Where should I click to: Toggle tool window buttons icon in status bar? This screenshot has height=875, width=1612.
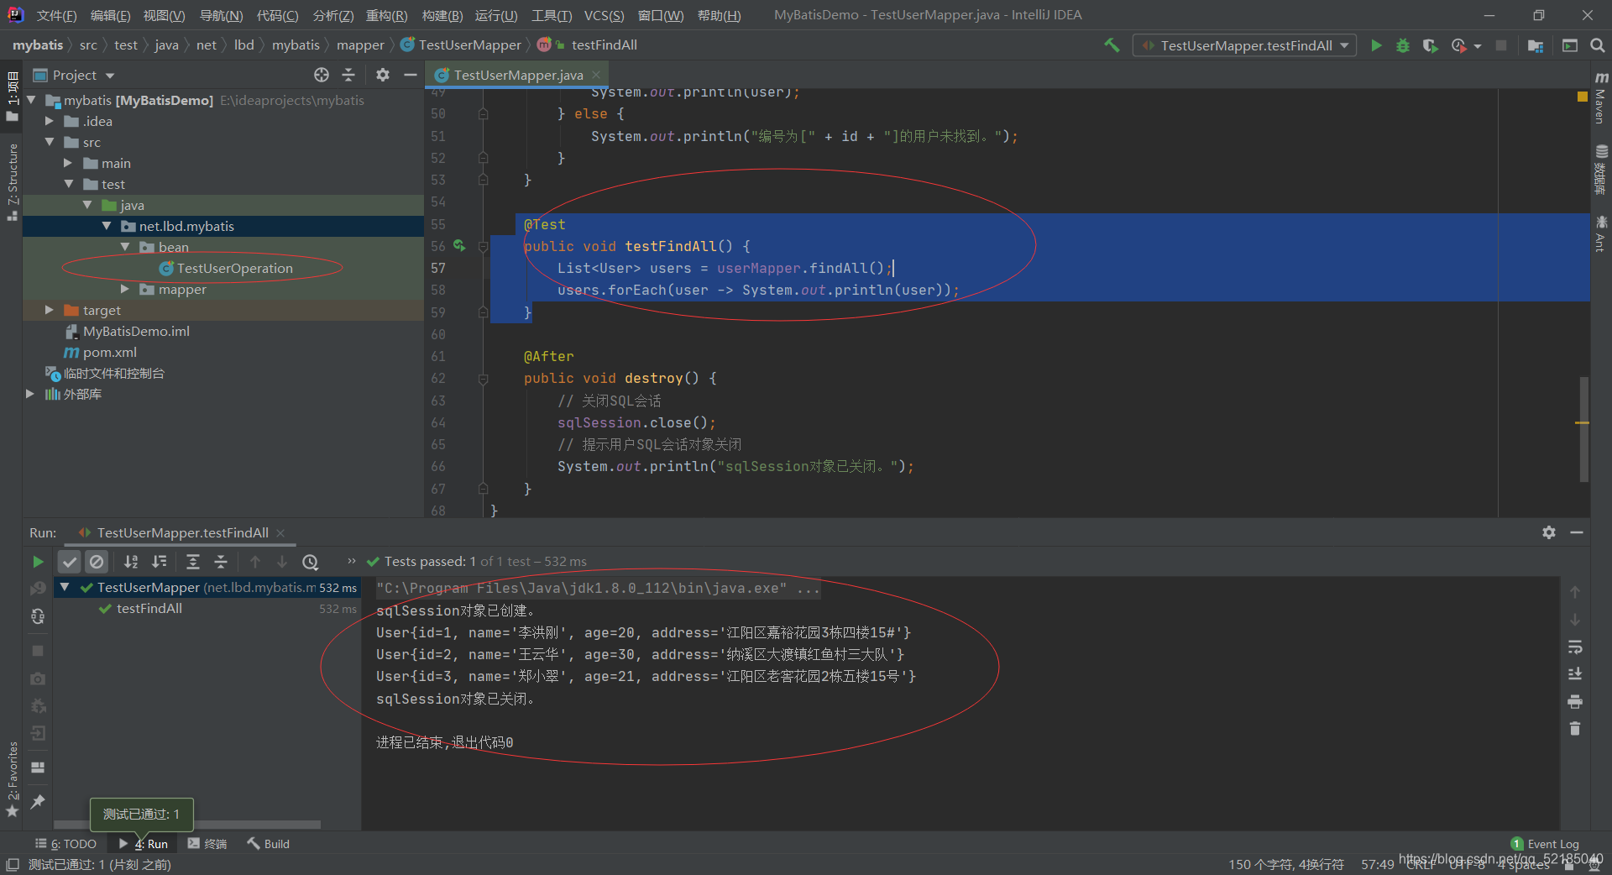tap(12, 864)
